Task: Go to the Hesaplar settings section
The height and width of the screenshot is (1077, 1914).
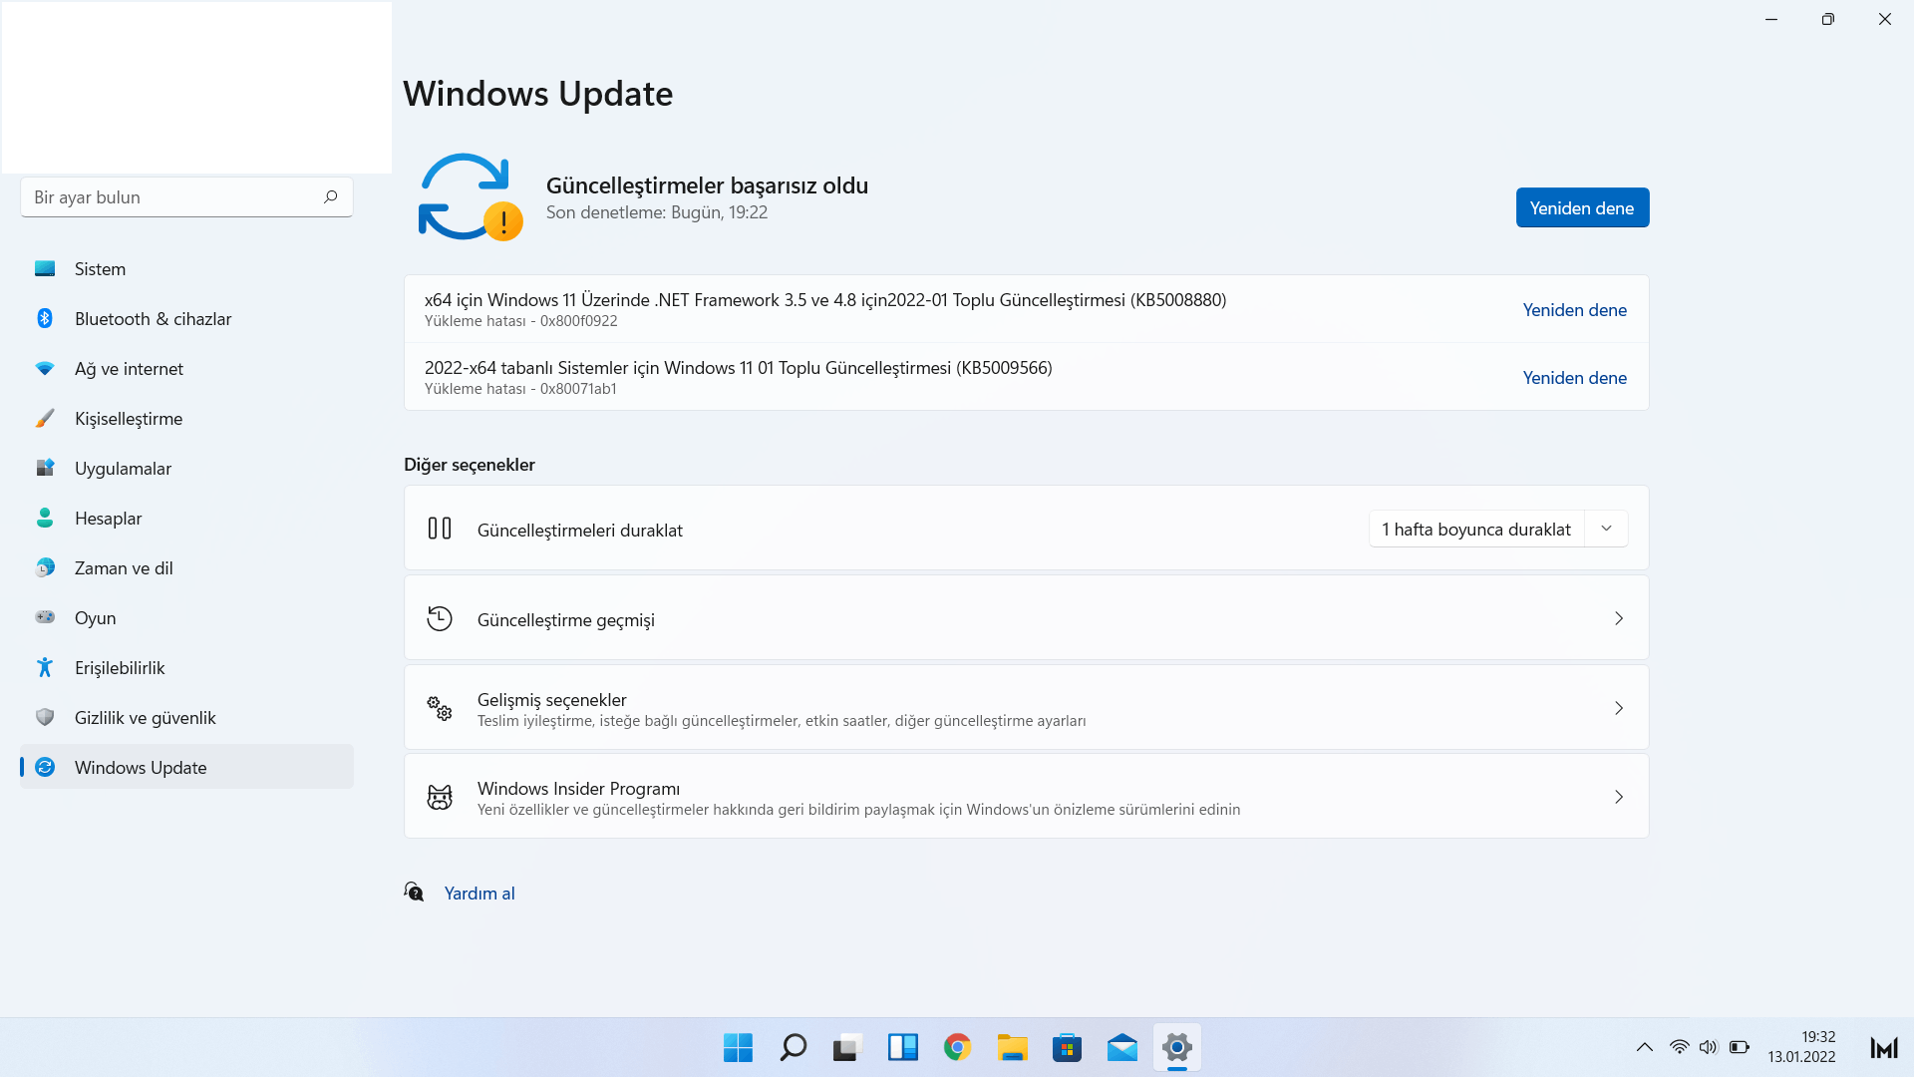Action: coord(108,519)
